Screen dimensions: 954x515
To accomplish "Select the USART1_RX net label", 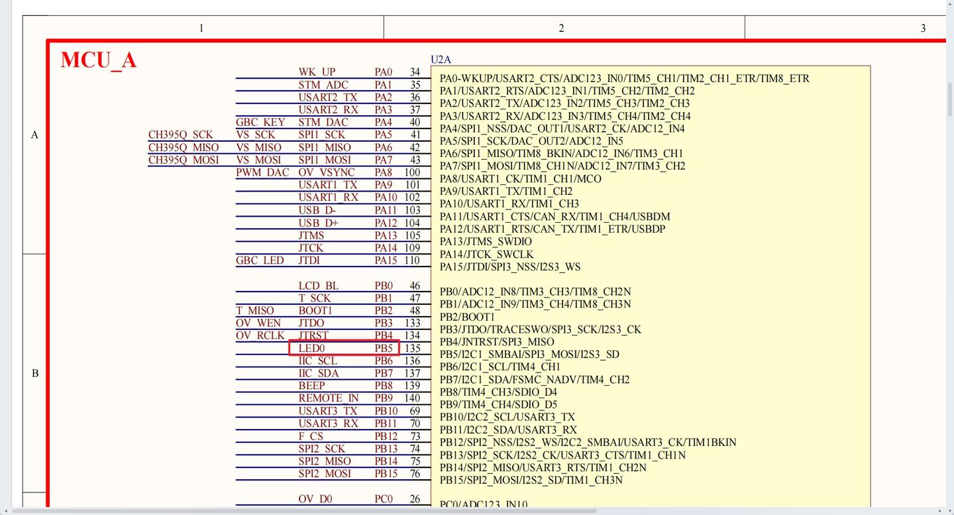I will point(329,197).
